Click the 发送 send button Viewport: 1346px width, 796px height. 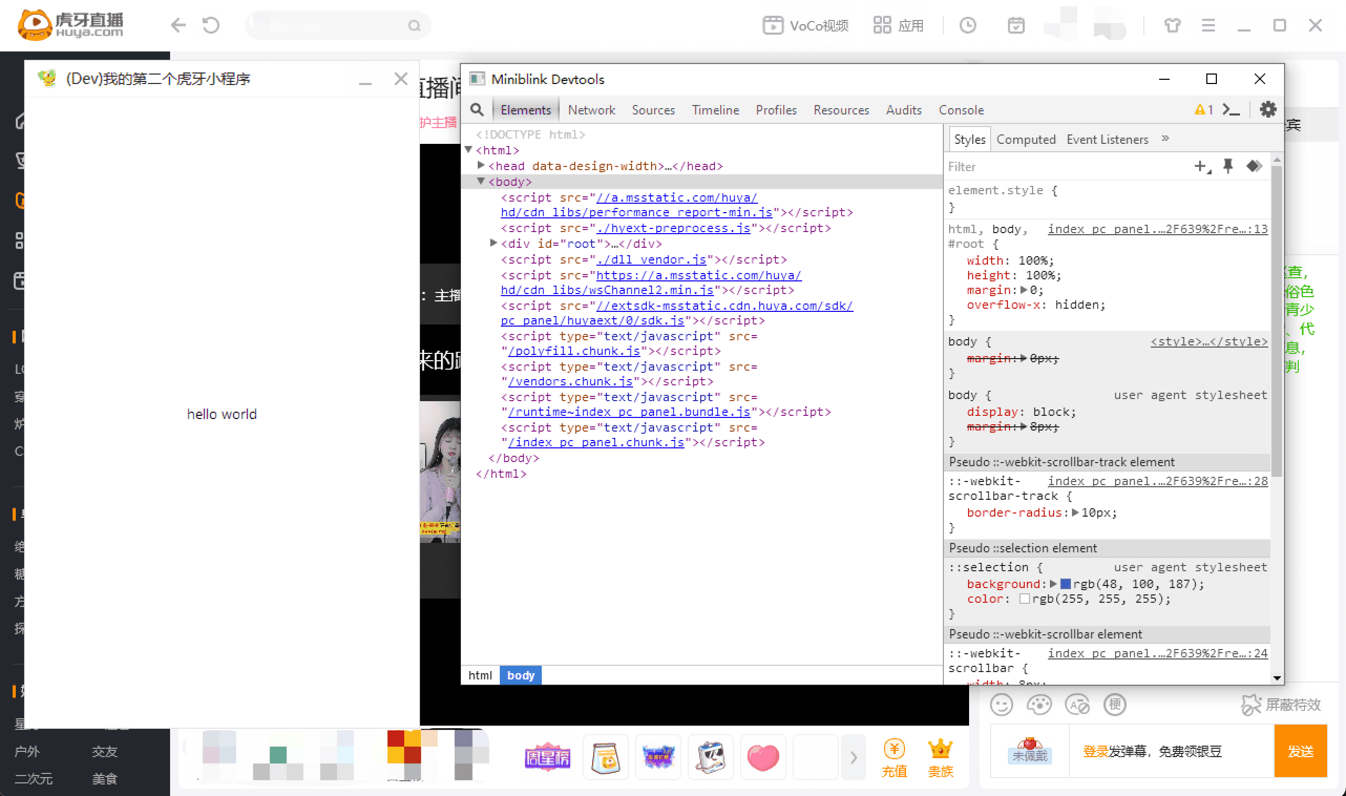[1300, 751]
